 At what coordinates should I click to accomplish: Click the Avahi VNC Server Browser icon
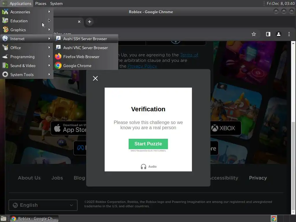point(58,48)
